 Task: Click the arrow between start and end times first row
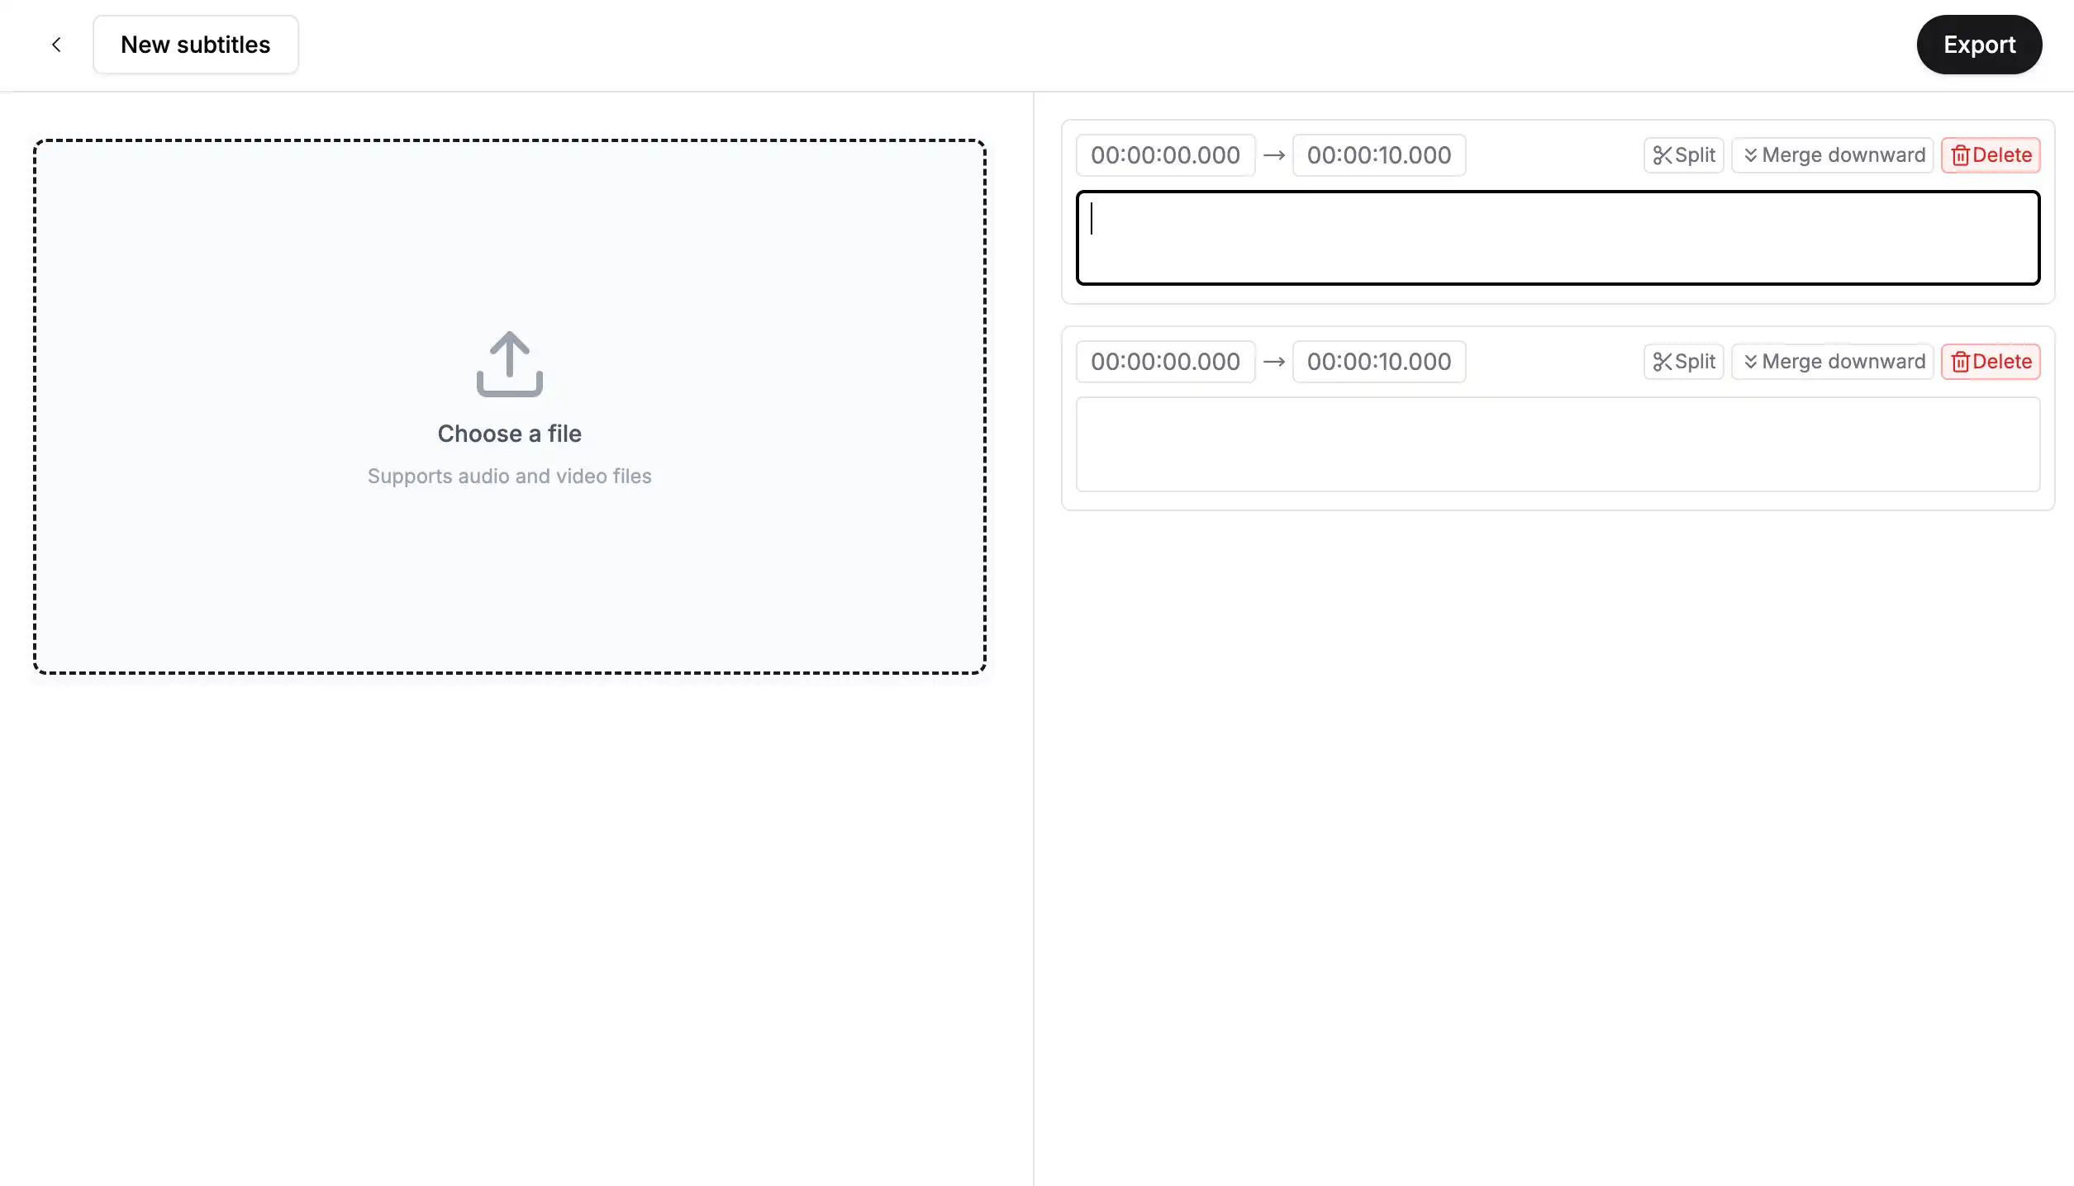1272,155
